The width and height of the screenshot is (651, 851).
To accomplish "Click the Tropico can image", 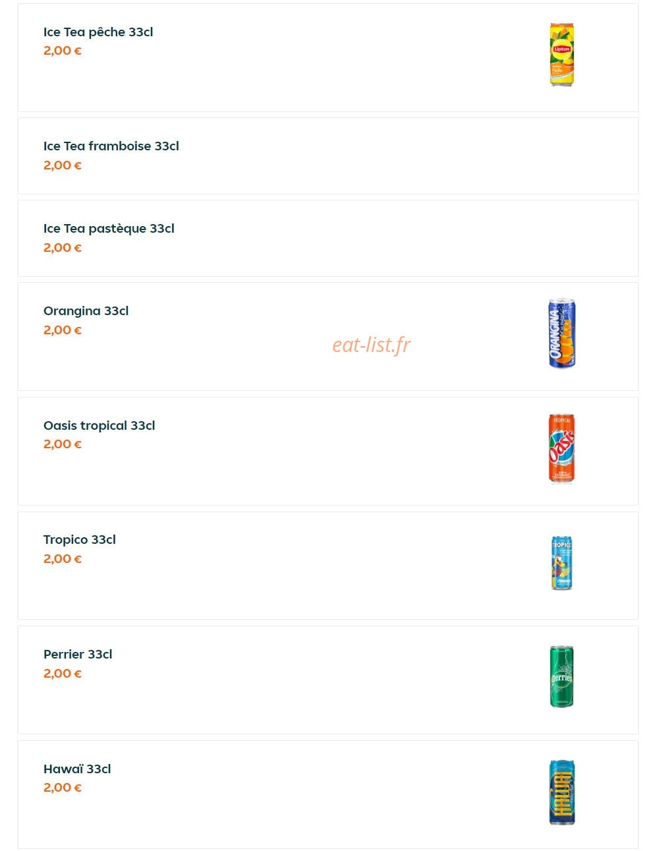I will click(561, 562).
